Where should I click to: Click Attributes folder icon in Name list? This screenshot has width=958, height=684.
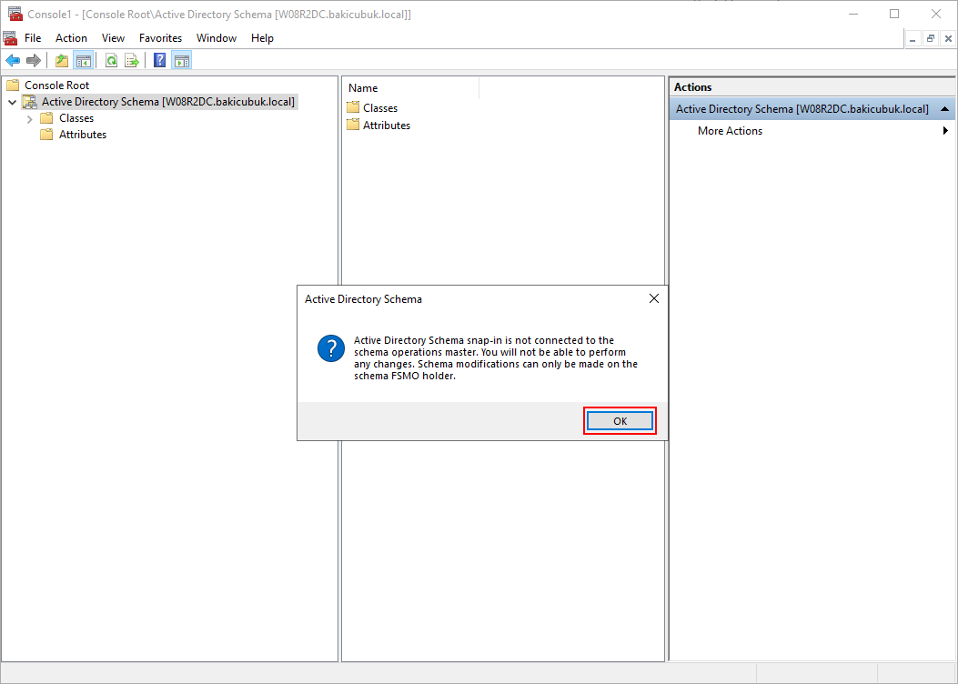353,125
